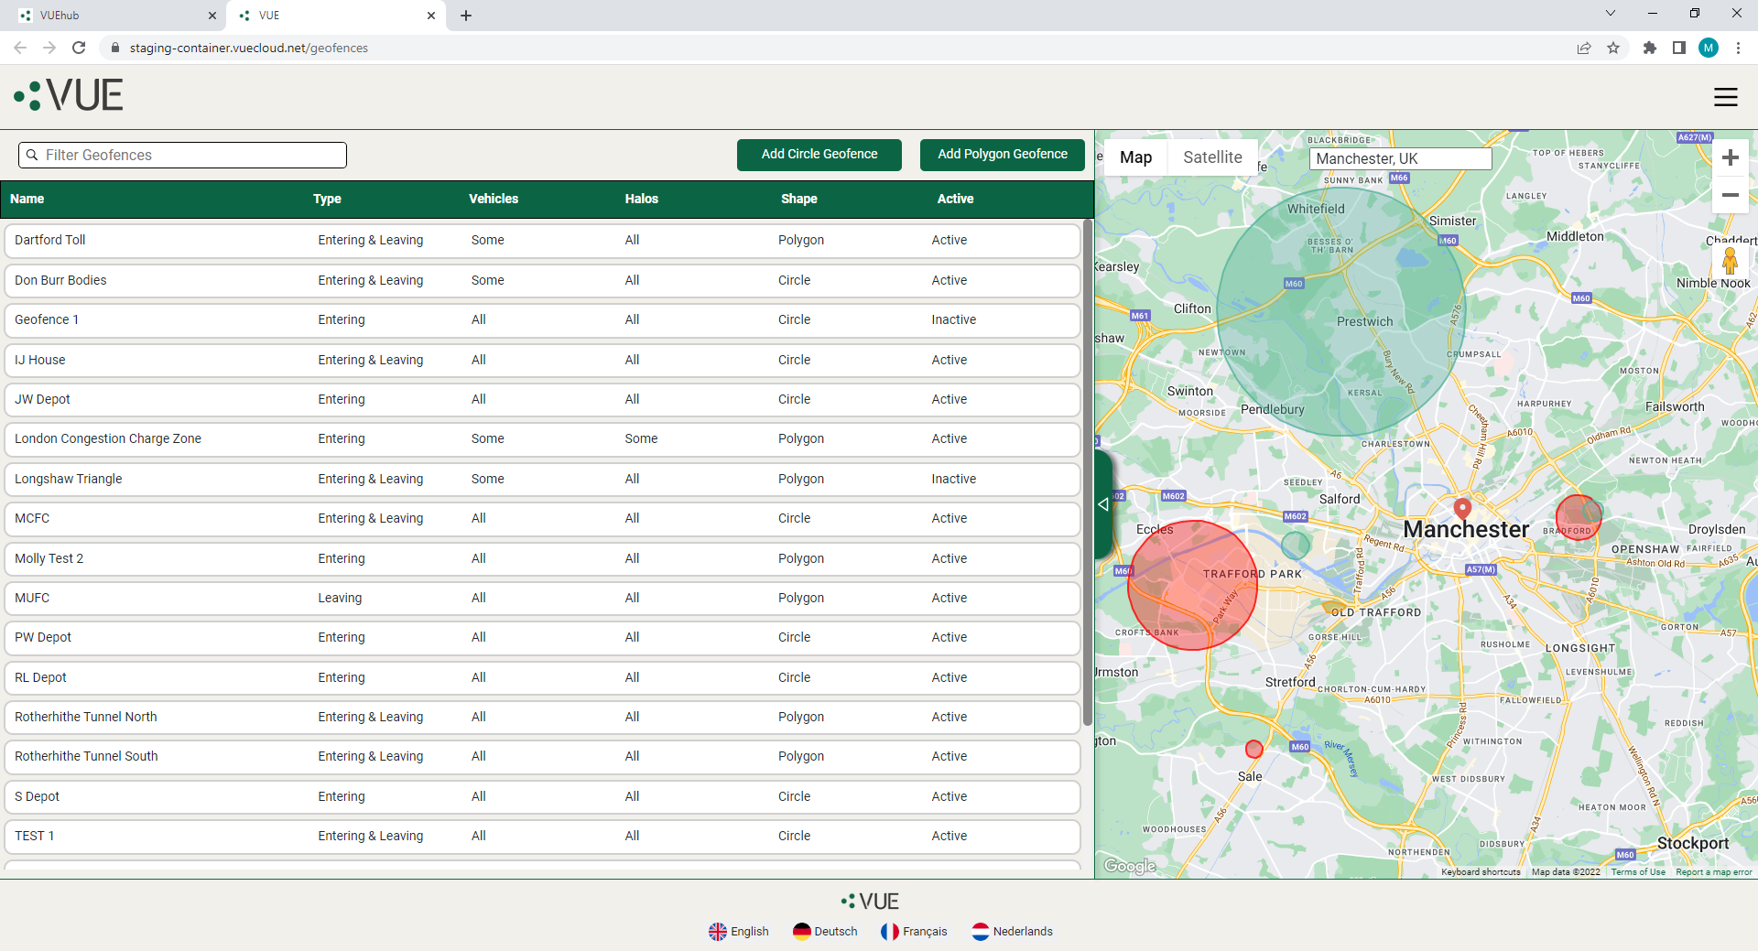The width and height of the screenshot is (1758, 951).
Task: Open a new browser tab with the plus icon
Action: coord(466,16)
